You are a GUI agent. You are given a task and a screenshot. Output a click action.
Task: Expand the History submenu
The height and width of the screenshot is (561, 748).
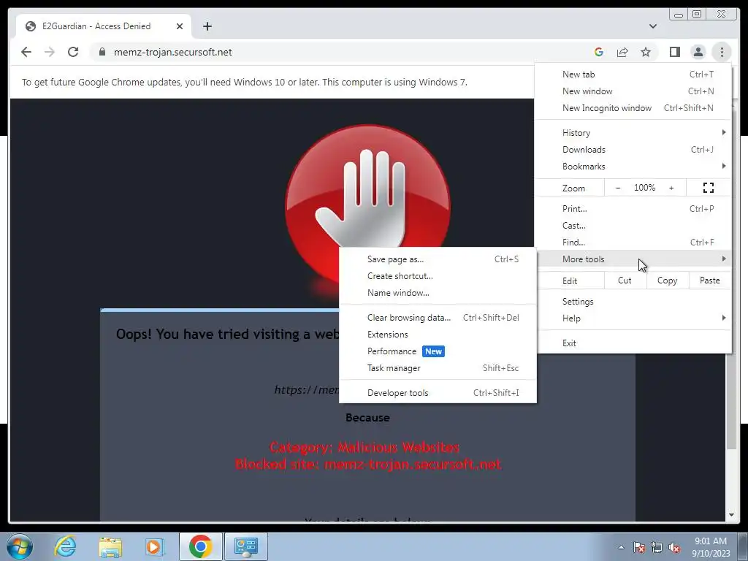633,133
